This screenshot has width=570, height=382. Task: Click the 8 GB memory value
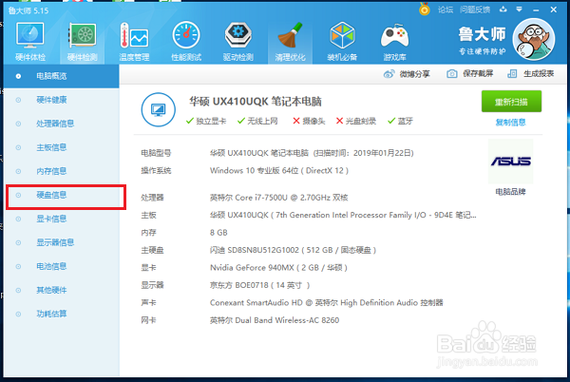(x=218, y=233)
